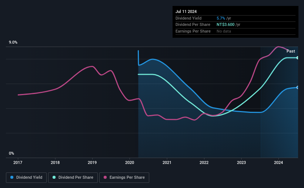Select the 2020 x-axis year tick
The width and height of the screenshot is (304, 188).
(x=130, y=162)
